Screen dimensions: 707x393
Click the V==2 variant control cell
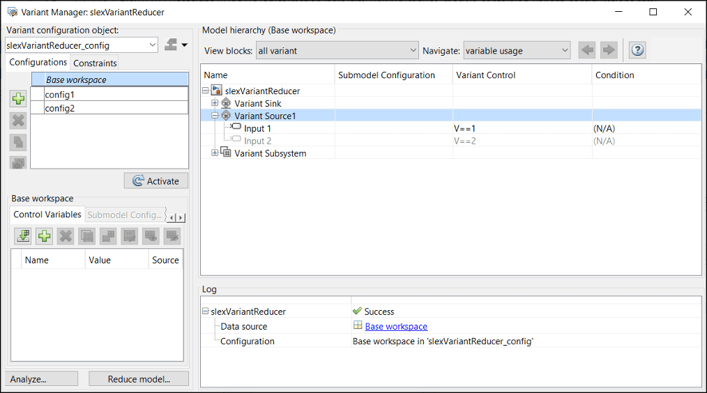tap(522, 141)
